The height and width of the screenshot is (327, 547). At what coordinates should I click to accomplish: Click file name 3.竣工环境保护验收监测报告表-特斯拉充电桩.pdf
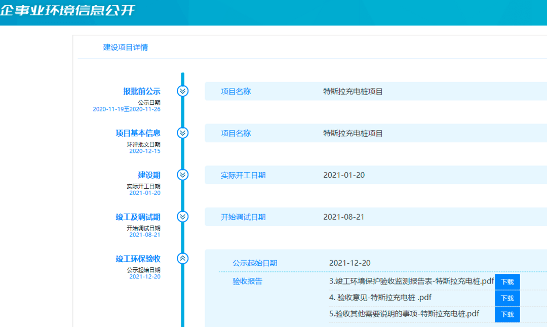[412, 281]
